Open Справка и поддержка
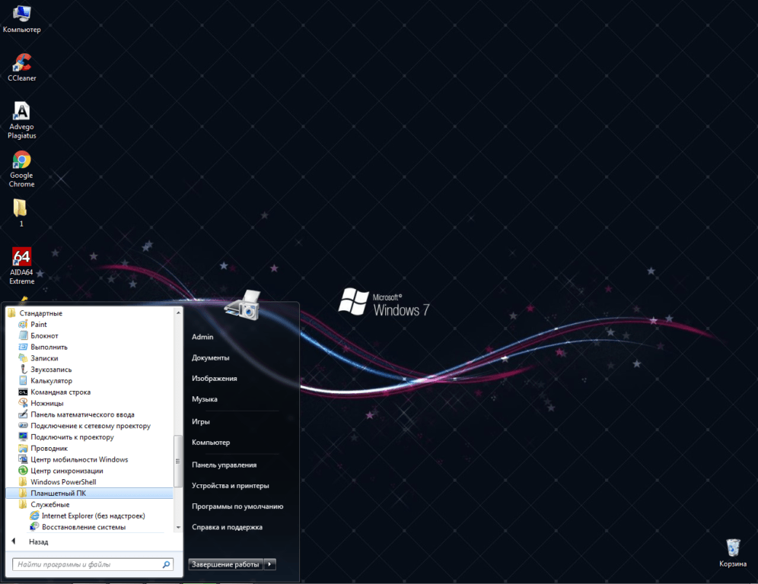 click(x=228, y=527)
